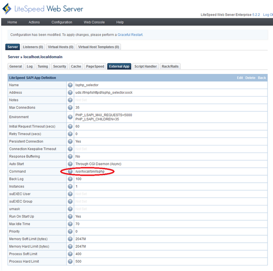
Task: Open help icon for Priority row
Action: point(70,231)
